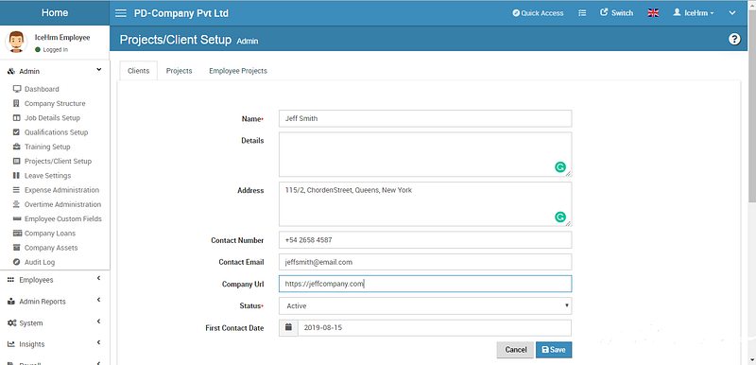Open Company Assets
This screenshot has height=365, width=756.
tap(51, 248)
